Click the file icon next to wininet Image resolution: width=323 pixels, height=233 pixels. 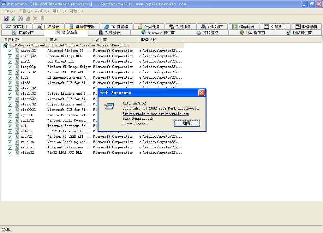point(17,147)
